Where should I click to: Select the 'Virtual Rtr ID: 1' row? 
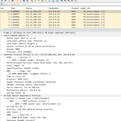coord(16,106)
